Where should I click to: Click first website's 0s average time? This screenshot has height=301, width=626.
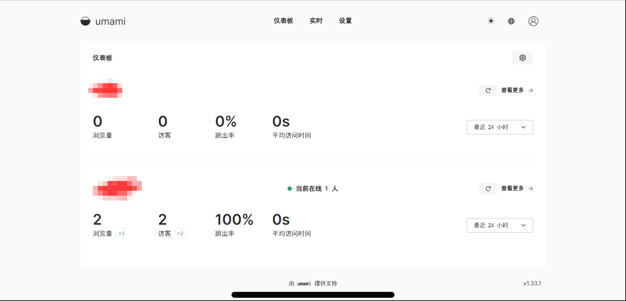pos(281,121)
